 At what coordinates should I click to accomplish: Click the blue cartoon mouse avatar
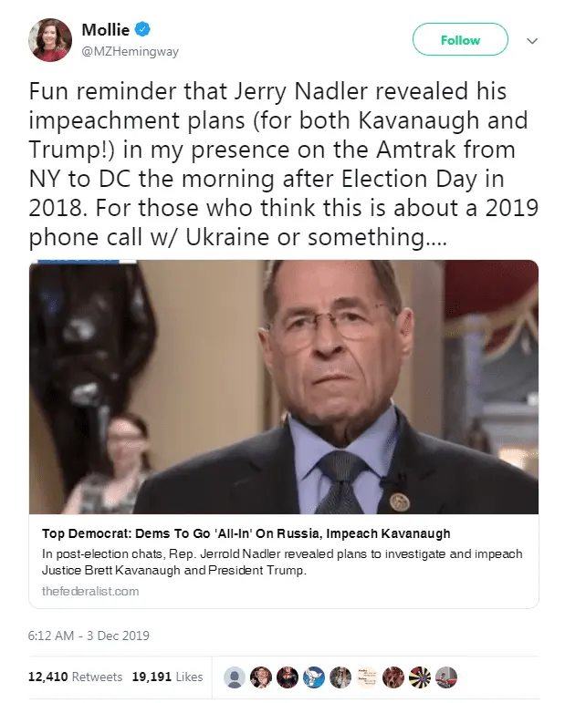point(315,677)
